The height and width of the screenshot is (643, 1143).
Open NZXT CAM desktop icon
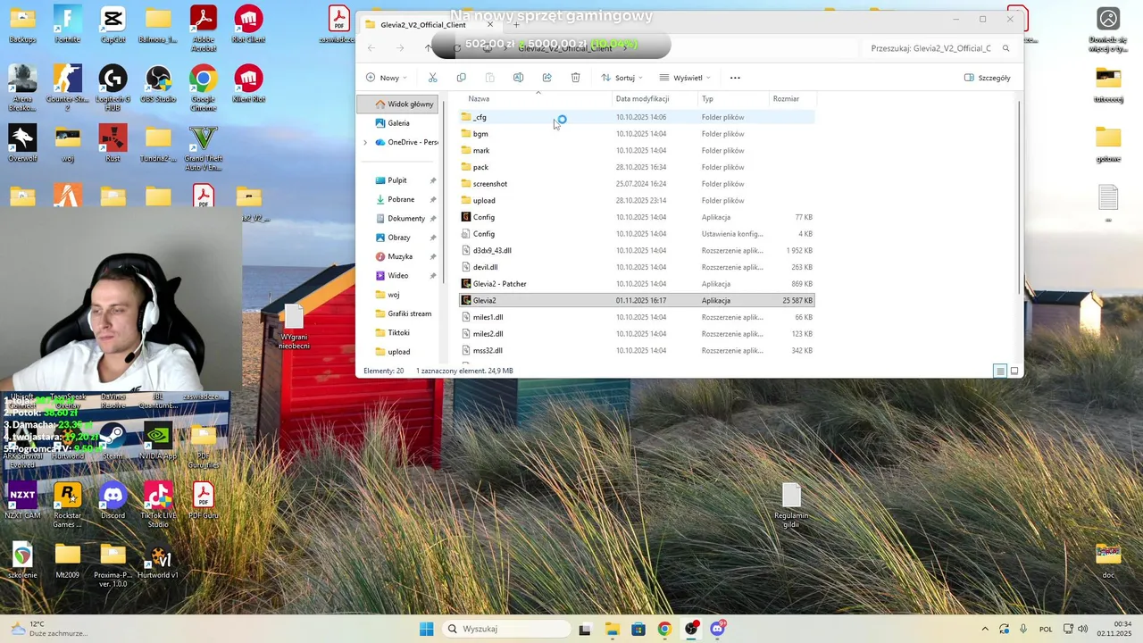(x=22, y=500)
